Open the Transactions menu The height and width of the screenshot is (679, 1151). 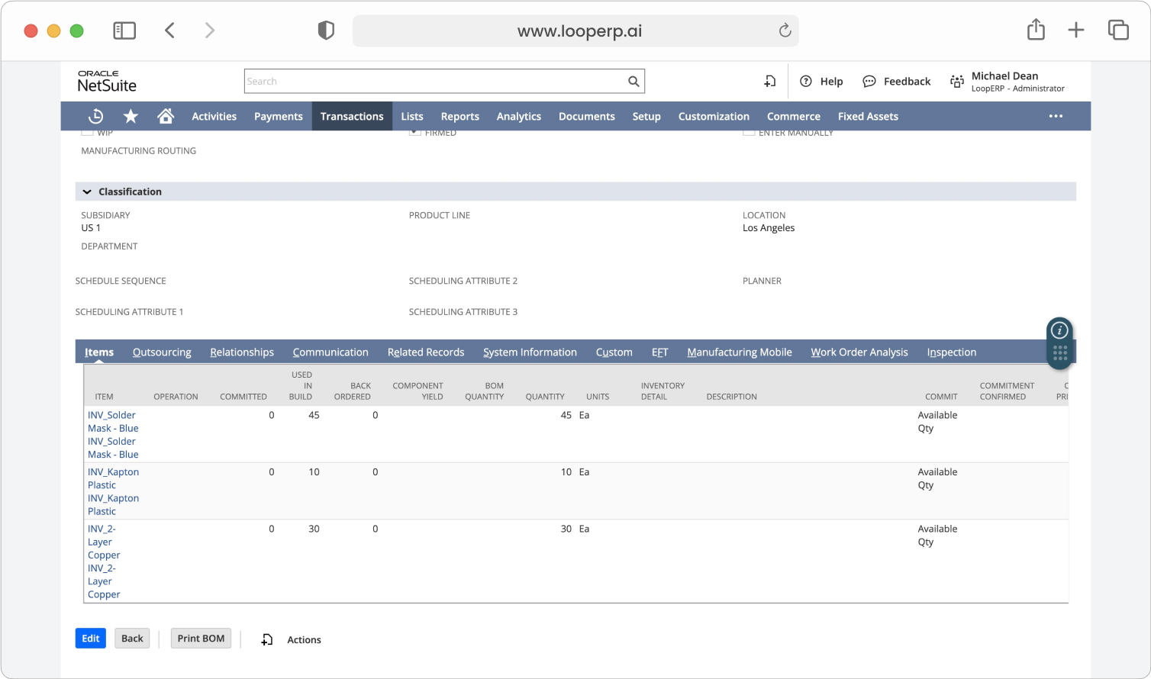point(352,116)
